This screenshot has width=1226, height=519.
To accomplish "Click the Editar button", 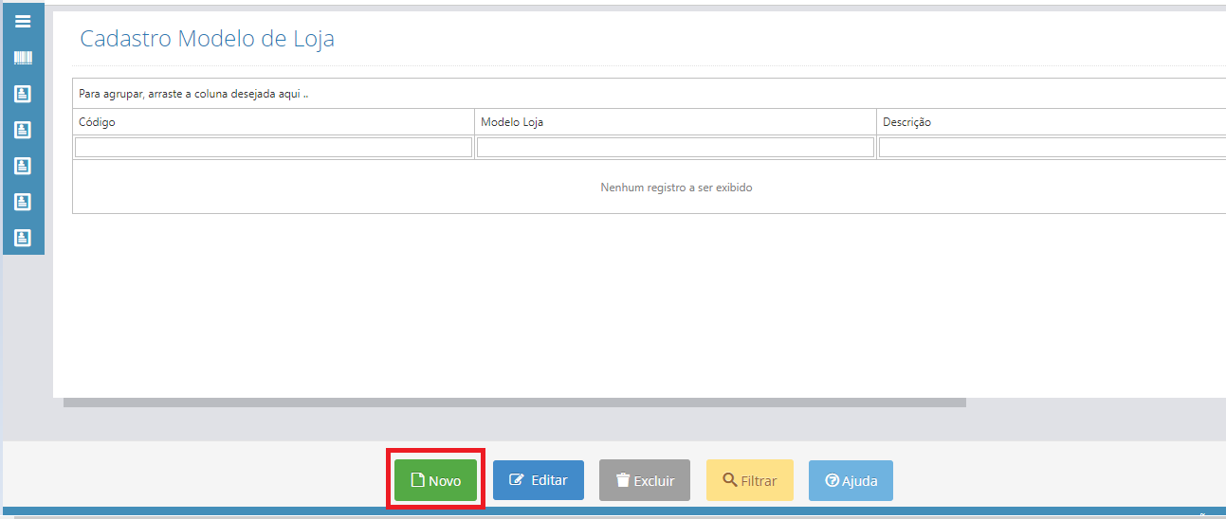I will (x=539, y=480).
